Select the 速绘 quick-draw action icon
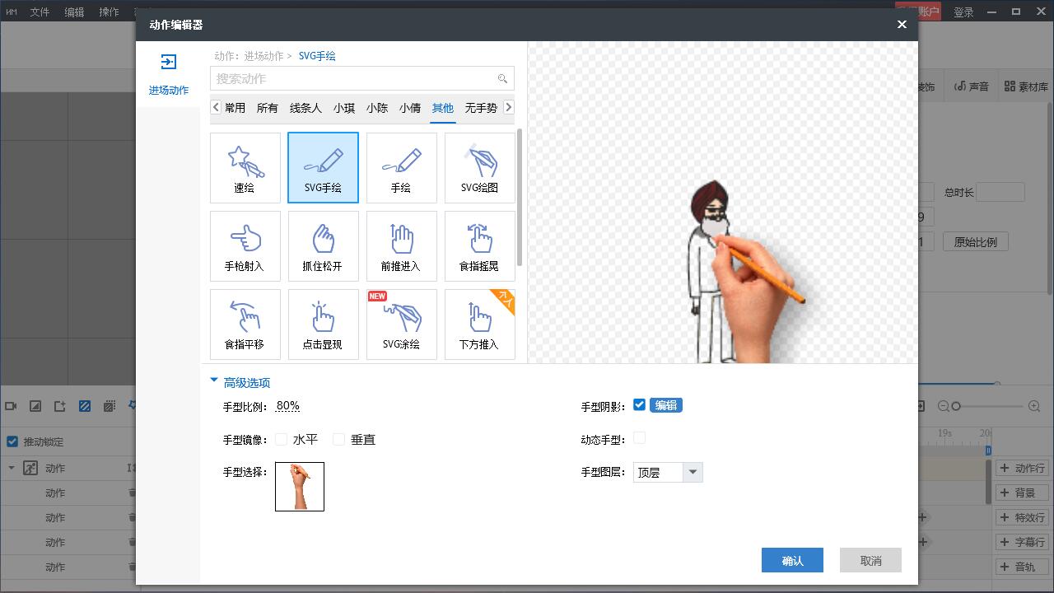 [245, 167]
